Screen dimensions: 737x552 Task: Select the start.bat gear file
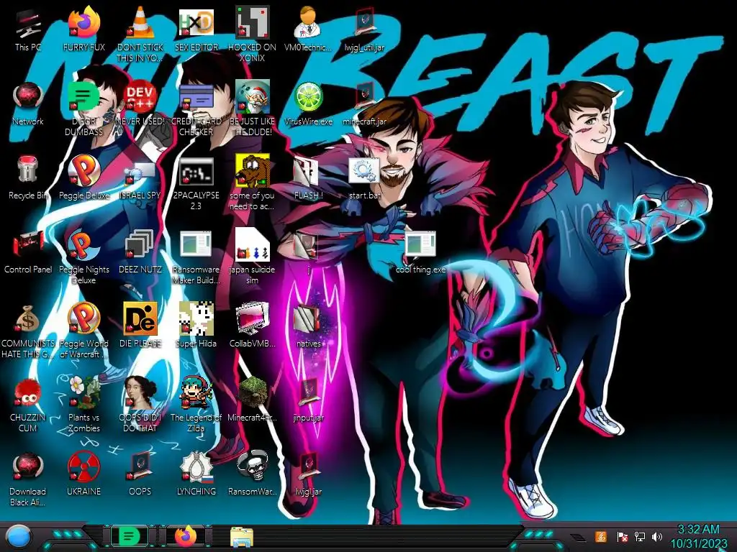[x=364, y=171]
